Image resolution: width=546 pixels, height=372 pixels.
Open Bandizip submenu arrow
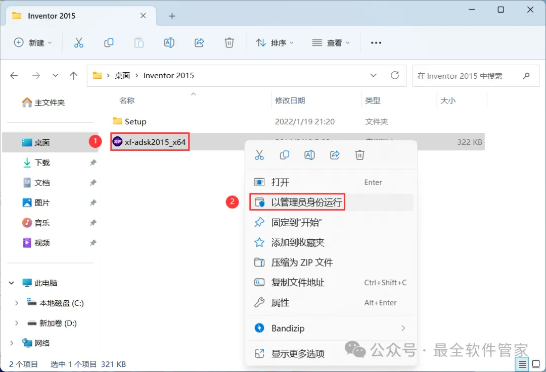click(403, 328)
